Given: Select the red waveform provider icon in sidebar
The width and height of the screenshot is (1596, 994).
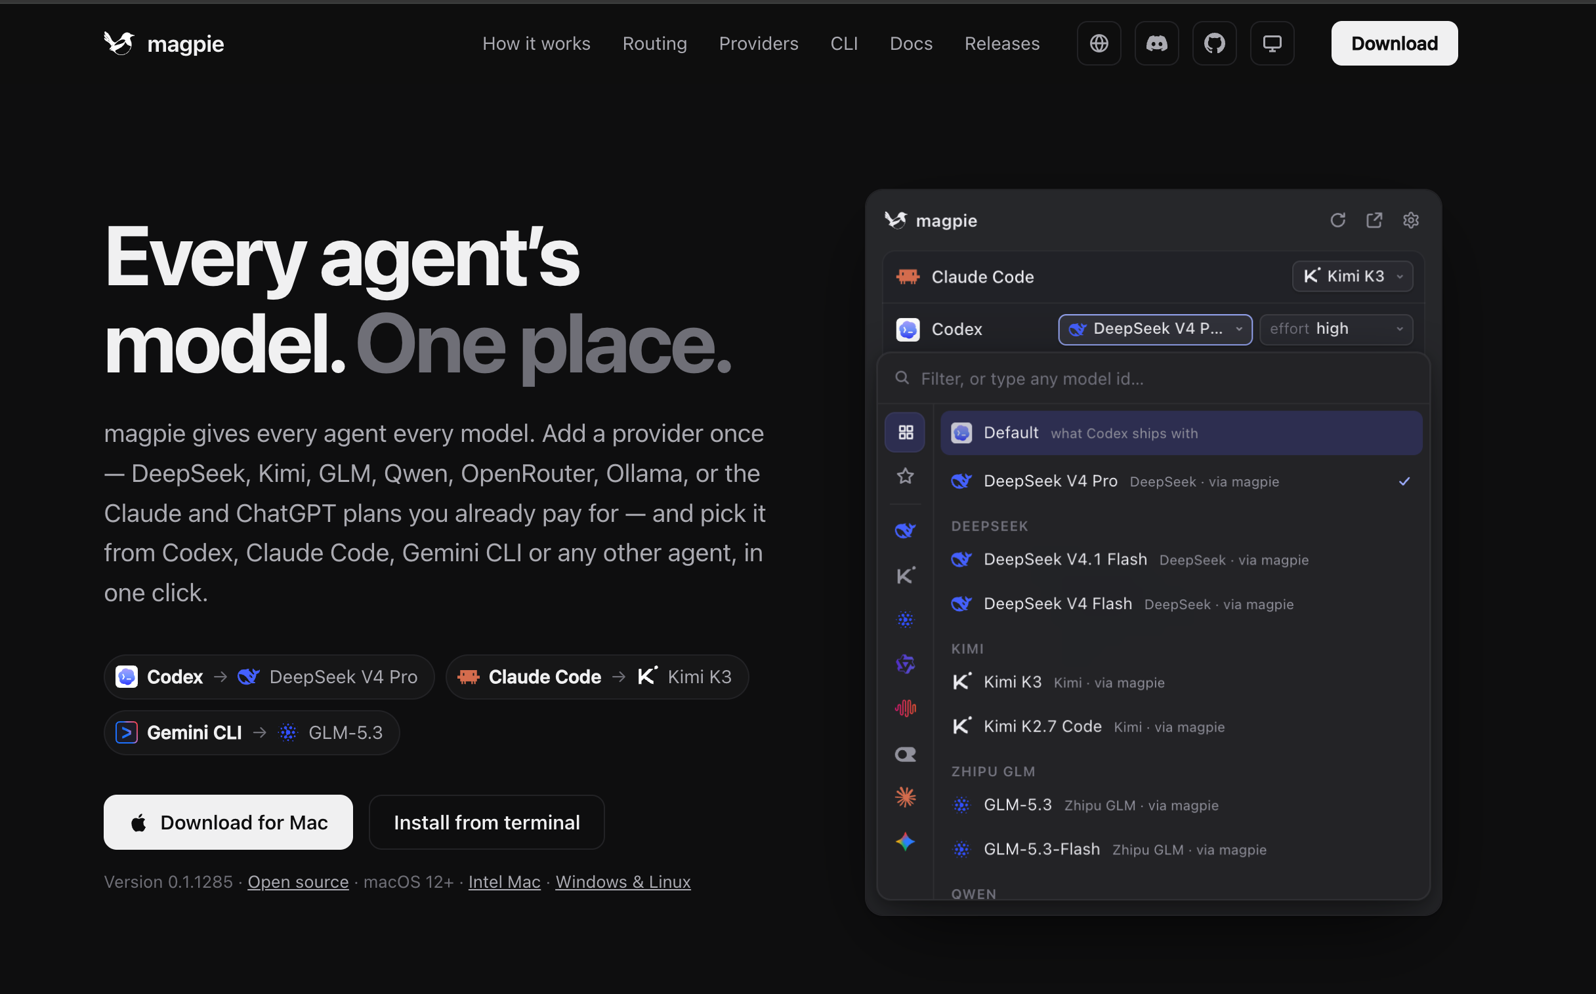Looking at the screenshot, I should [905, 708].
